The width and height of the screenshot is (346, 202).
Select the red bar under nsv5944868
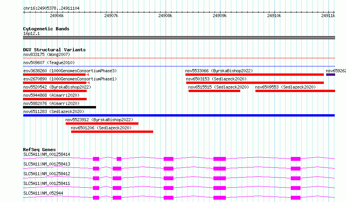(x=55, y=99)
